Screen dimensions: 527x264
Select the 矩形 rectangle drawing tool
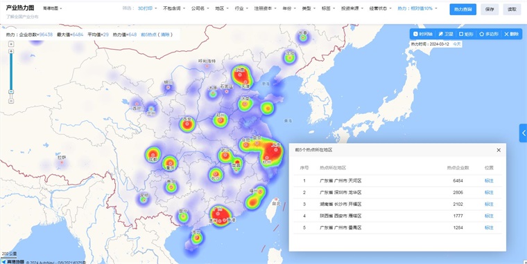pos(466,34)
